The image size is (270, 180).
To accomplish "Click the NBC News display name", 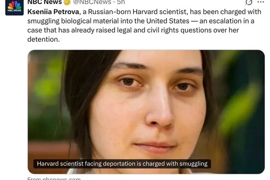I will pos(45,2).
